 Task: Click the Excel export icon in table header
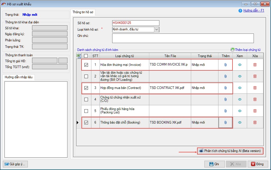(x=79, y=56)
